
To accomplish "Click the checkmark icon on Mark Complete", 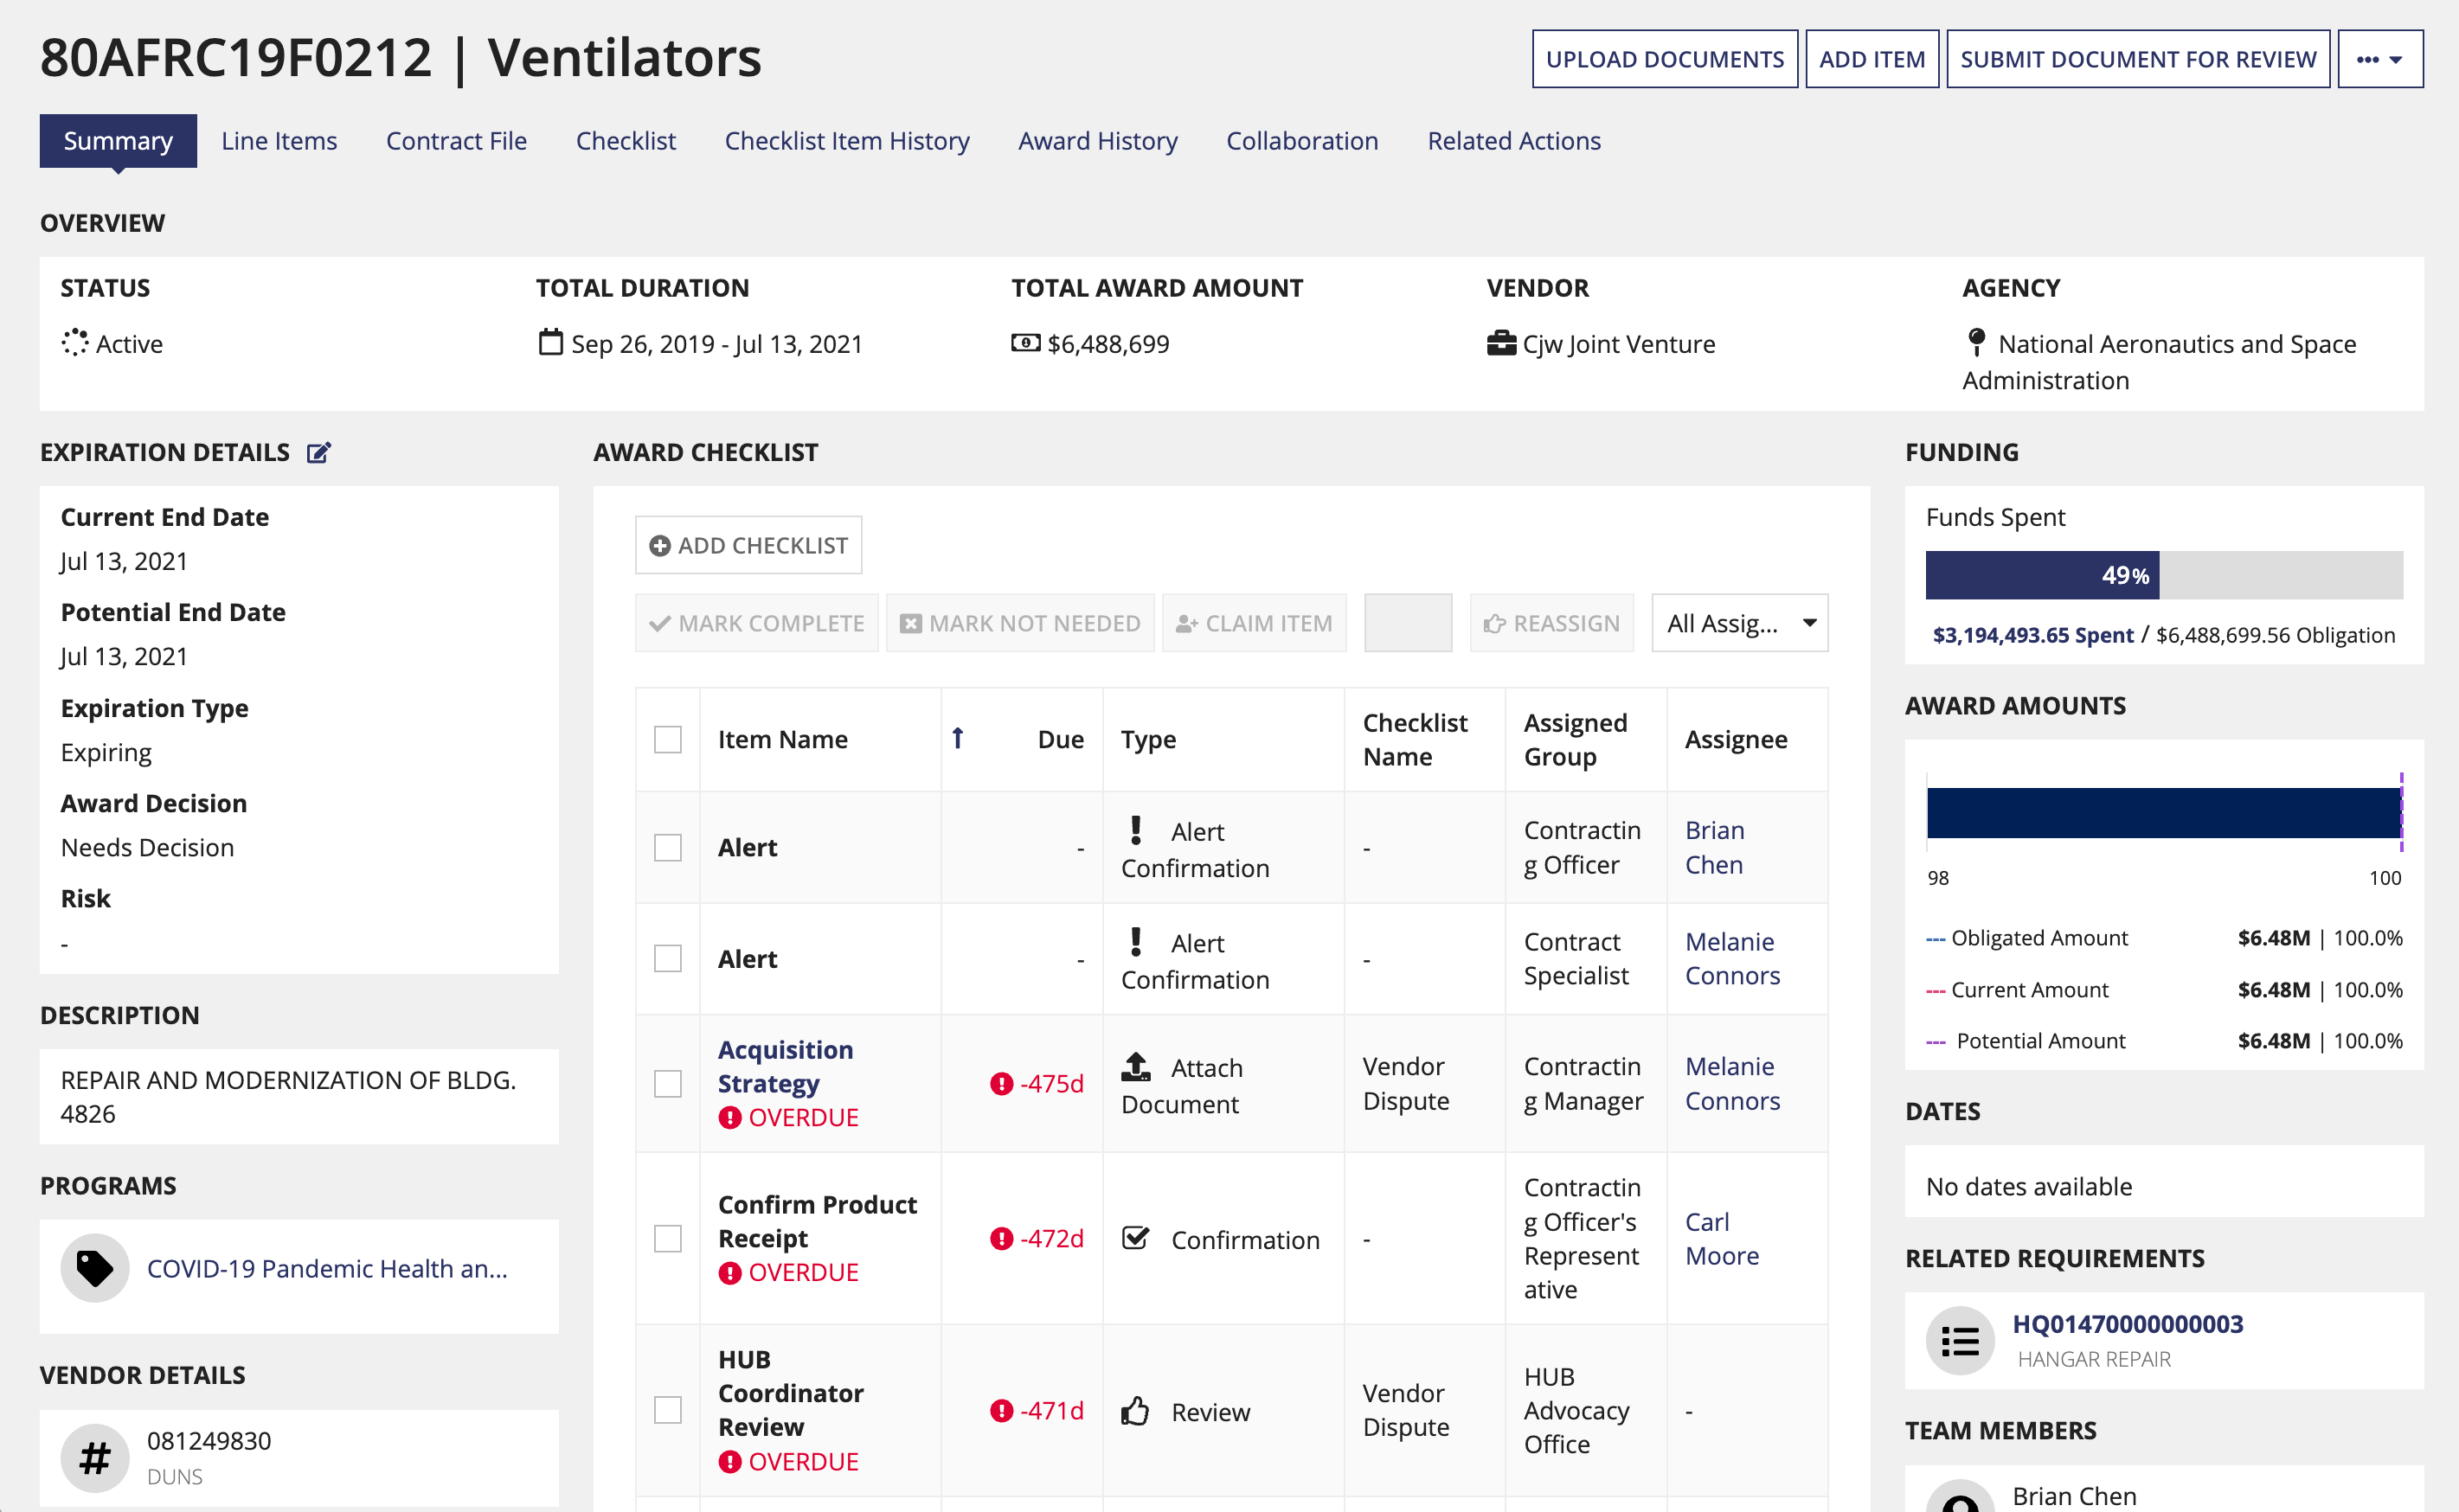I will click(660, 624).
